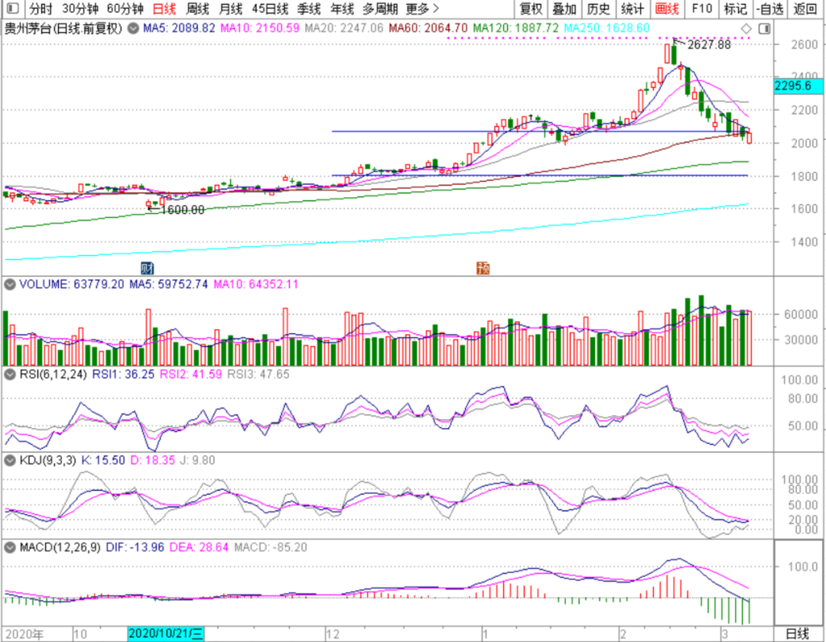
Task: Click the 预 forecast marker
Action: click(483, 267)
